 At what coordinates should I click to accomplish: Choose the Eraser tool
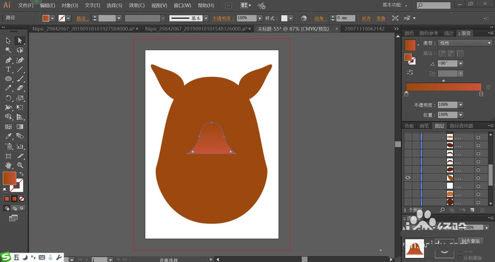(x=20, y=88)
